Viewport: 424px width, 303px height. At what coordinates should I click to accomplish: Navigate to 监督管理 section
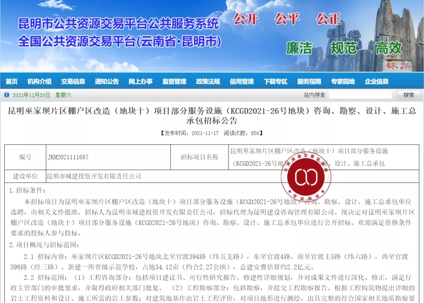(174, 82)
